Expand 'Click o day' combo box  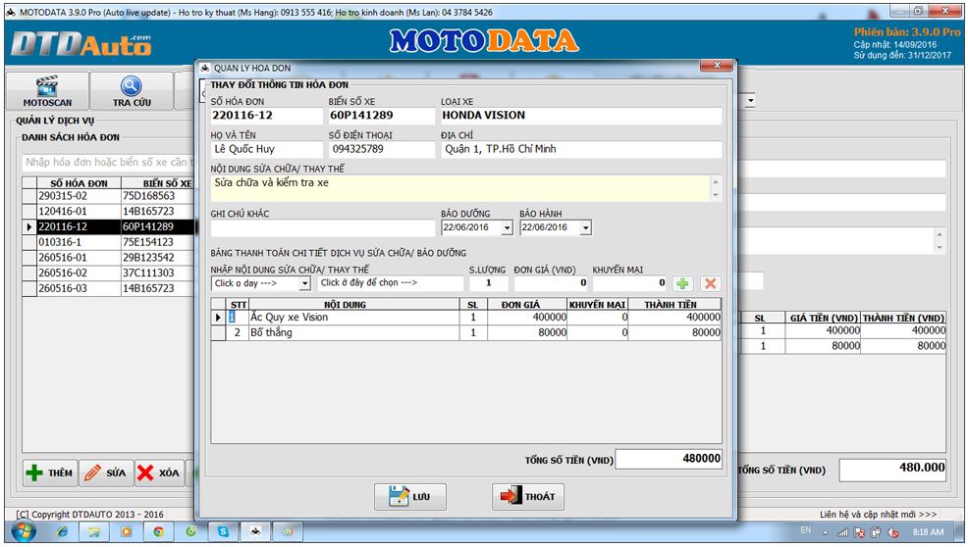coord(304,283)
